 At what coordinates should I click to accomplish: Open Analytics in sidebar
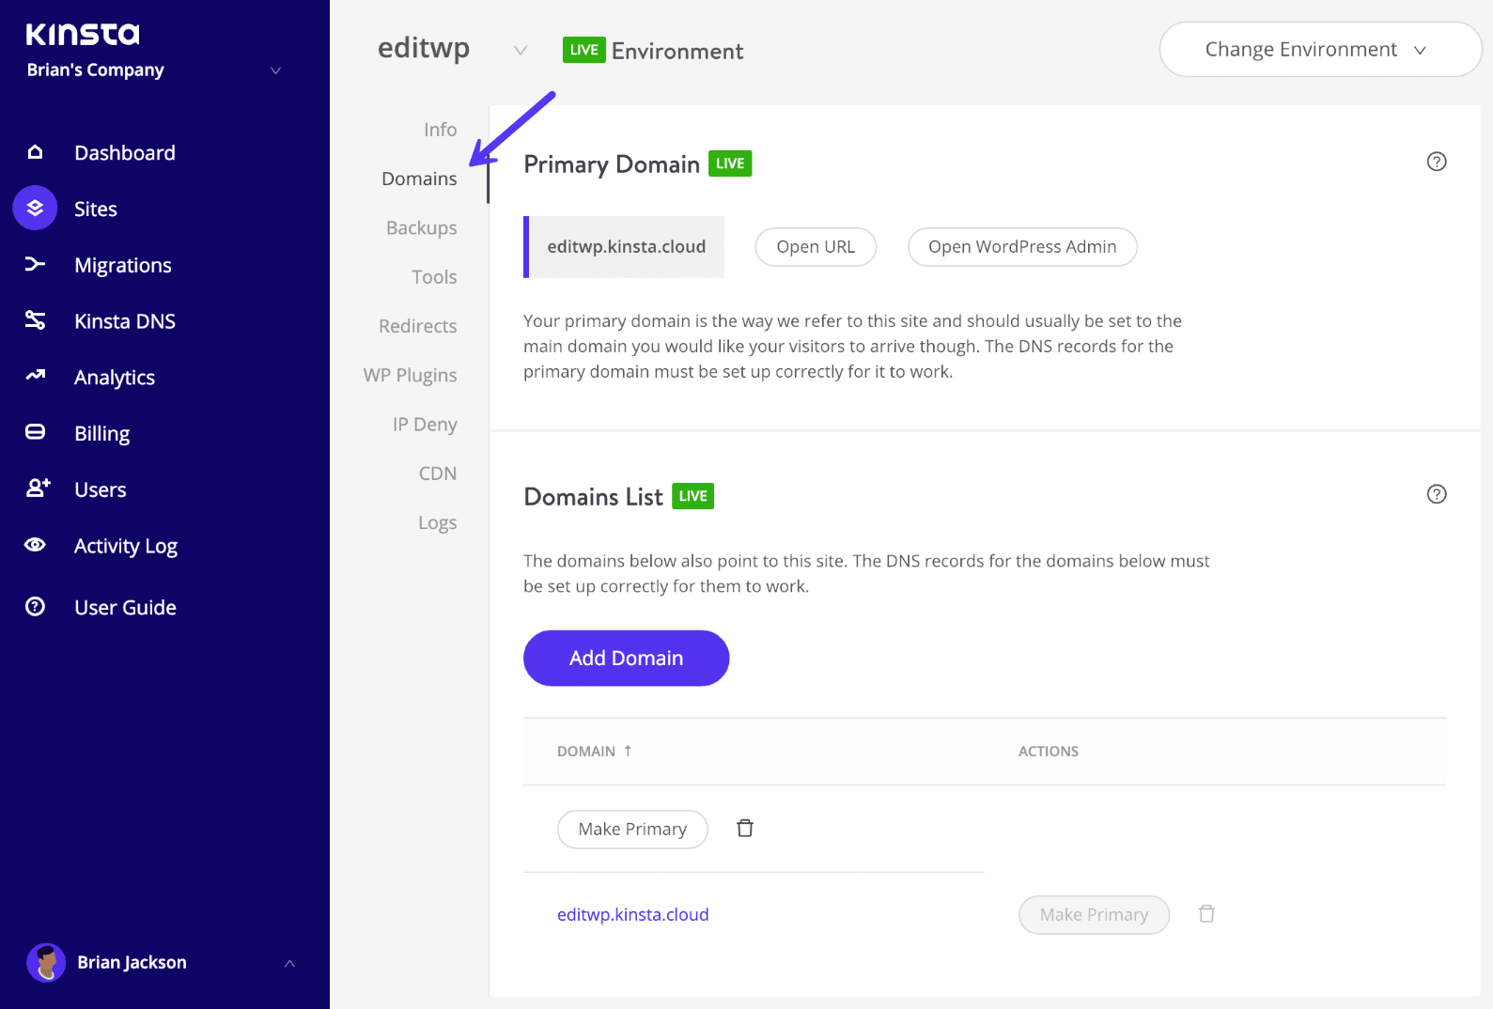115,378
